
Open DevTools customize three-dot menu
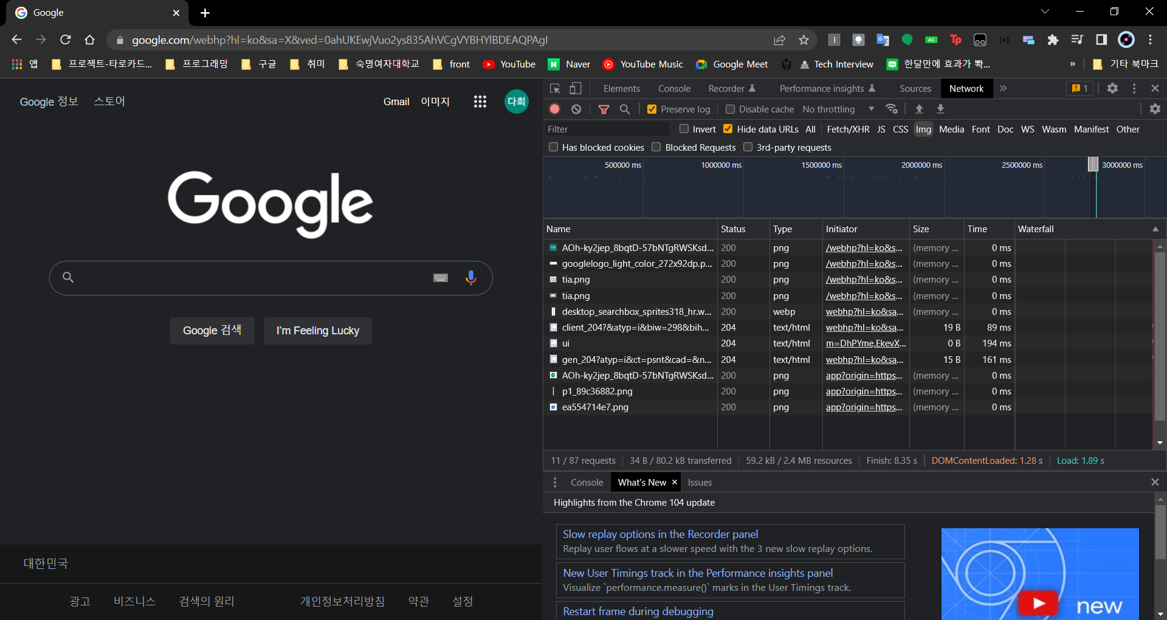(x=1134, y=88)
